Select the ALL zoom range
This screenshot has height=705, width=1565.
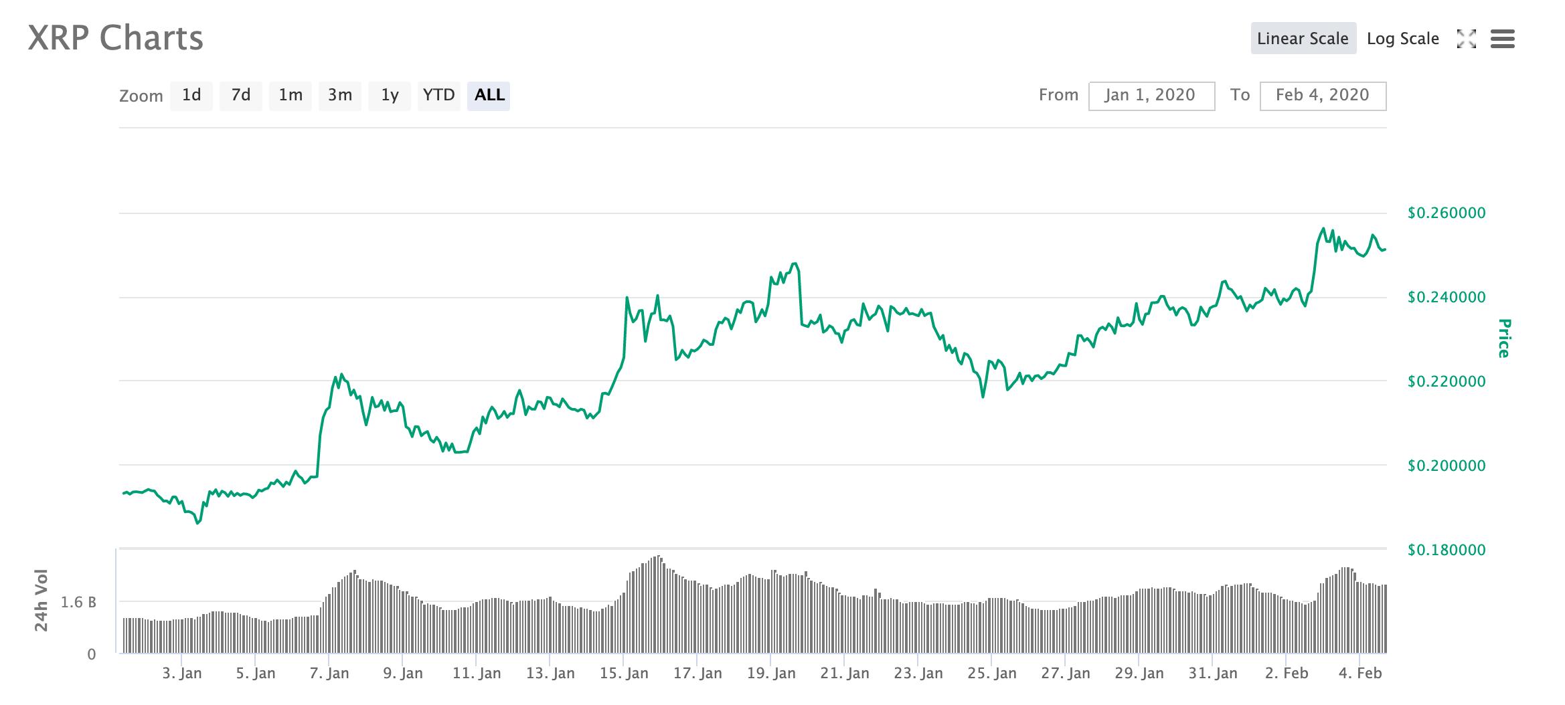point(489,95)
